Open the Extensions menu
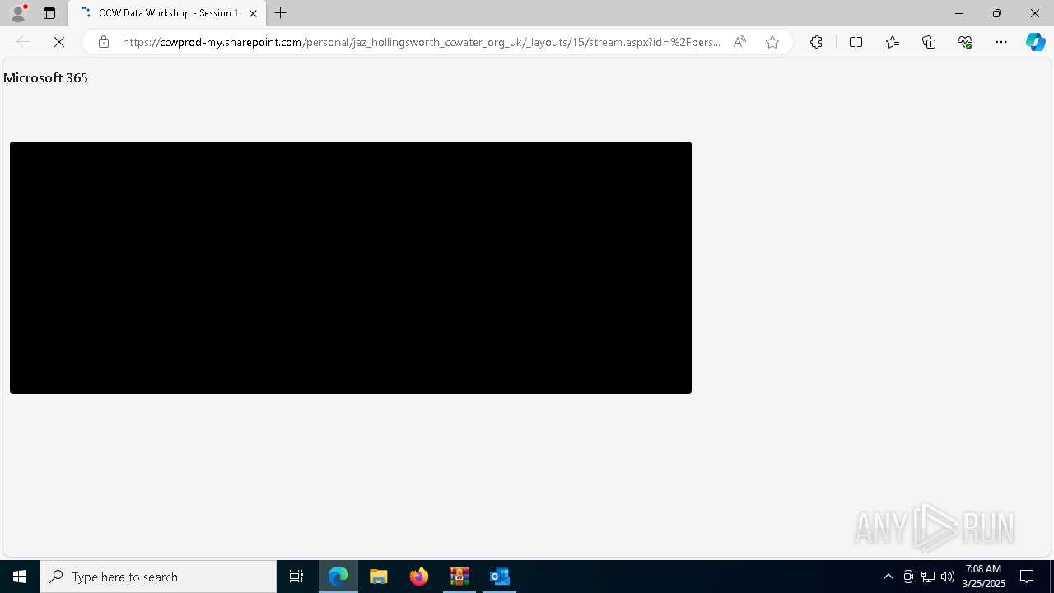The image size is (1054, 593). pyautogui.click(x=816, y=42)
